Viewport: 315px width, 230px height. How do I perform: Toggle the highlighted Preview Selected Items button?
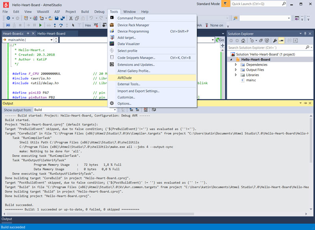[281, 41]
